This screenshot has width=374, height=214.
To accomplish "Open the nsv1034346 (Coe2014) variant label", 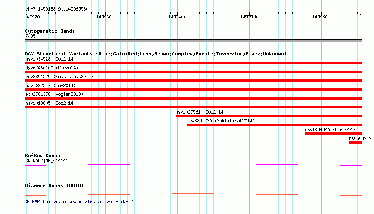I will [x=330, y=129].
